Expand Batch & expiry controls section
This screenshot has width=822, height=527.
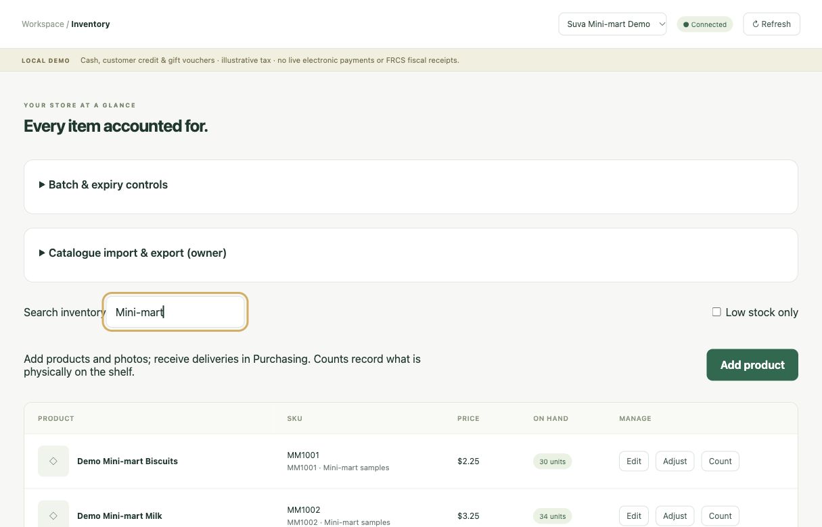[x=104, y=184]
